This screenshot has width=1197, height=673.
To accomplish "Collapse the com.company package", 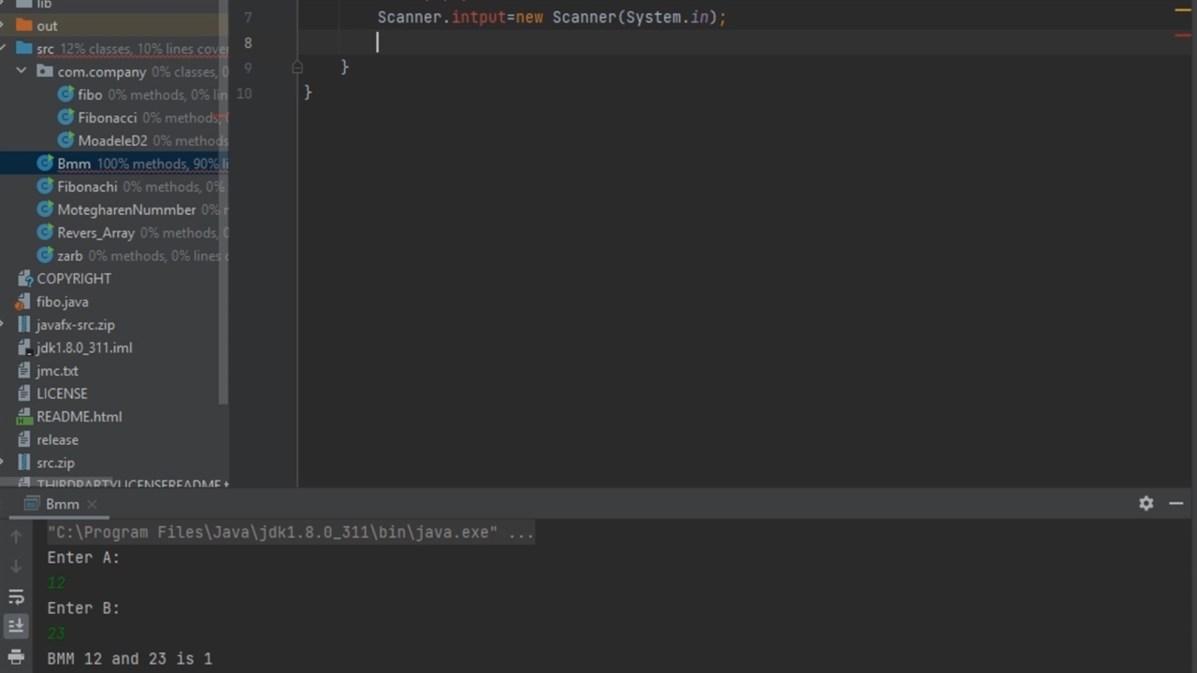I will 22,71.
